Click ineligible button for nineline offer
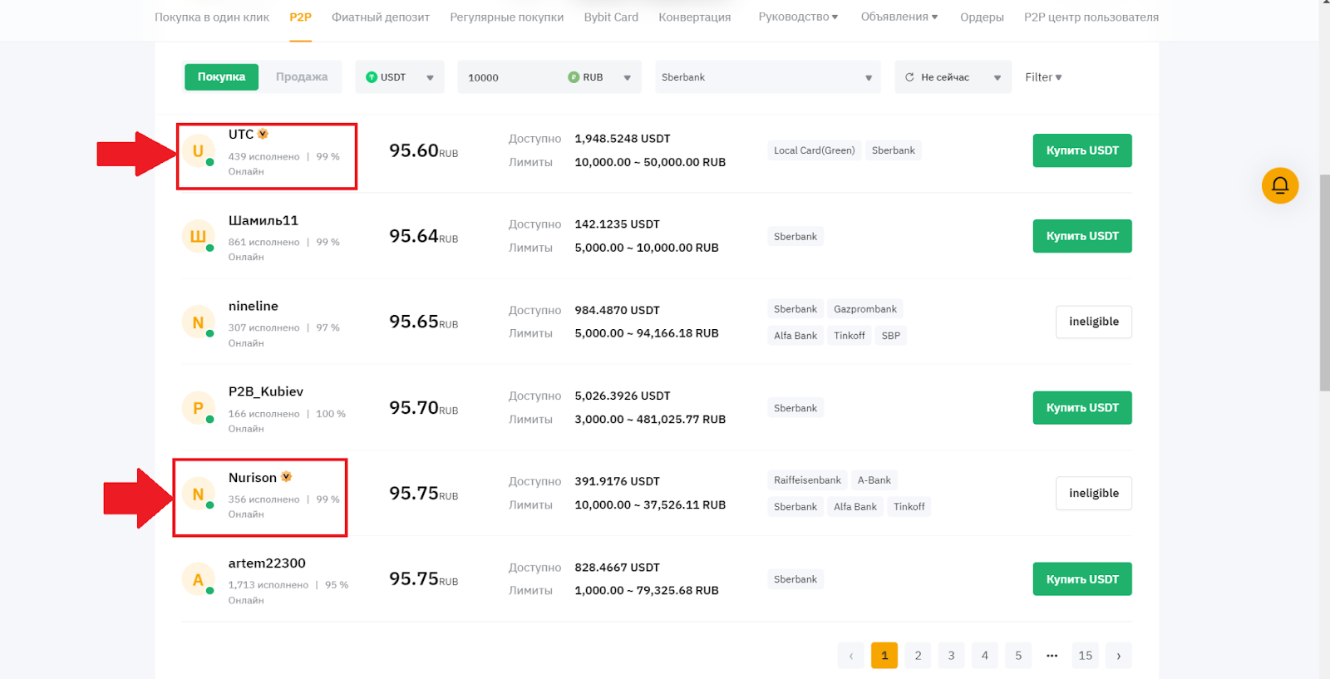1330x679 pixels. [1094, 322]
